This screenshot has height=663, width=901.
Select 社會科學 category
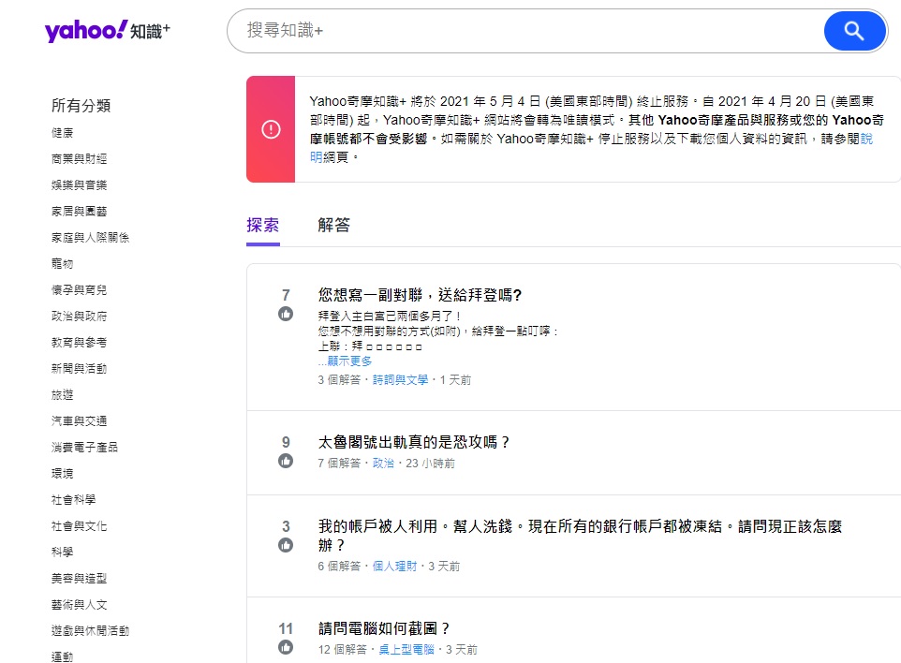[74, 500]
